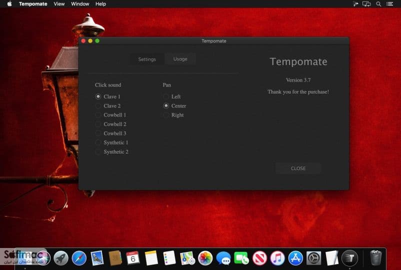401x270 pixels.
Task: Open Messages from the dock
Action: pyautogui.click(x=223, y=258)
